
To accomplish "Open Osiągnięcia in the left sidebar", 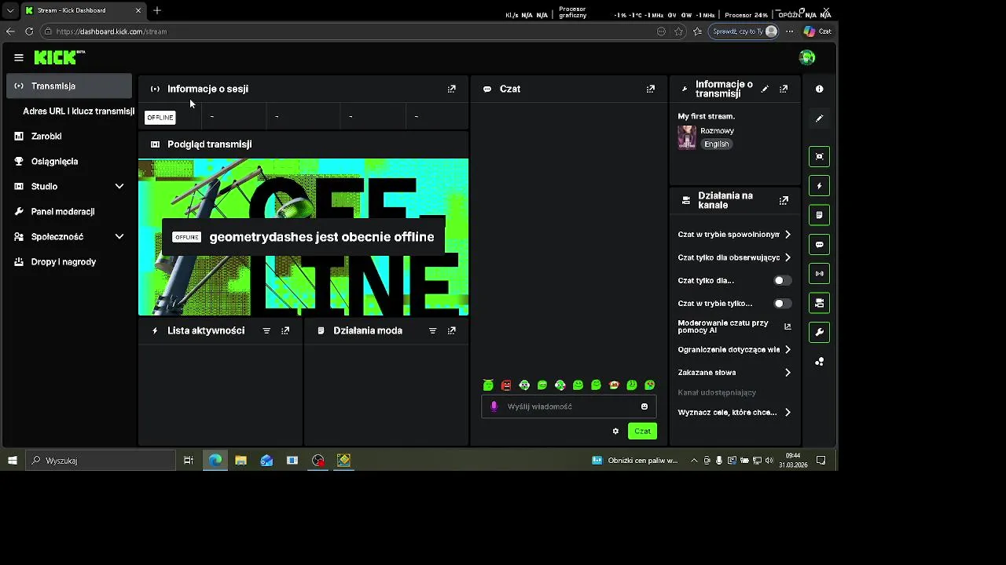I will coord(69,162).
